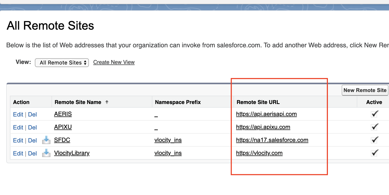The image size is (389, 195).
Task: Edit the VlocityLibrary remote site
Action: coord(18,153)
